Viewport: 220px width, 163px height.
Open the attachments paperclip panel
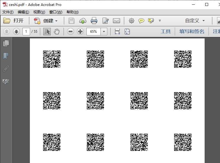pos(6,69)
